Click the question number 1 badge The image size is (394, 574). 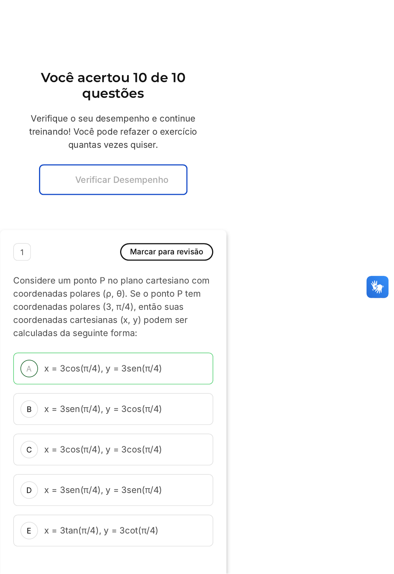click(22, 252)
